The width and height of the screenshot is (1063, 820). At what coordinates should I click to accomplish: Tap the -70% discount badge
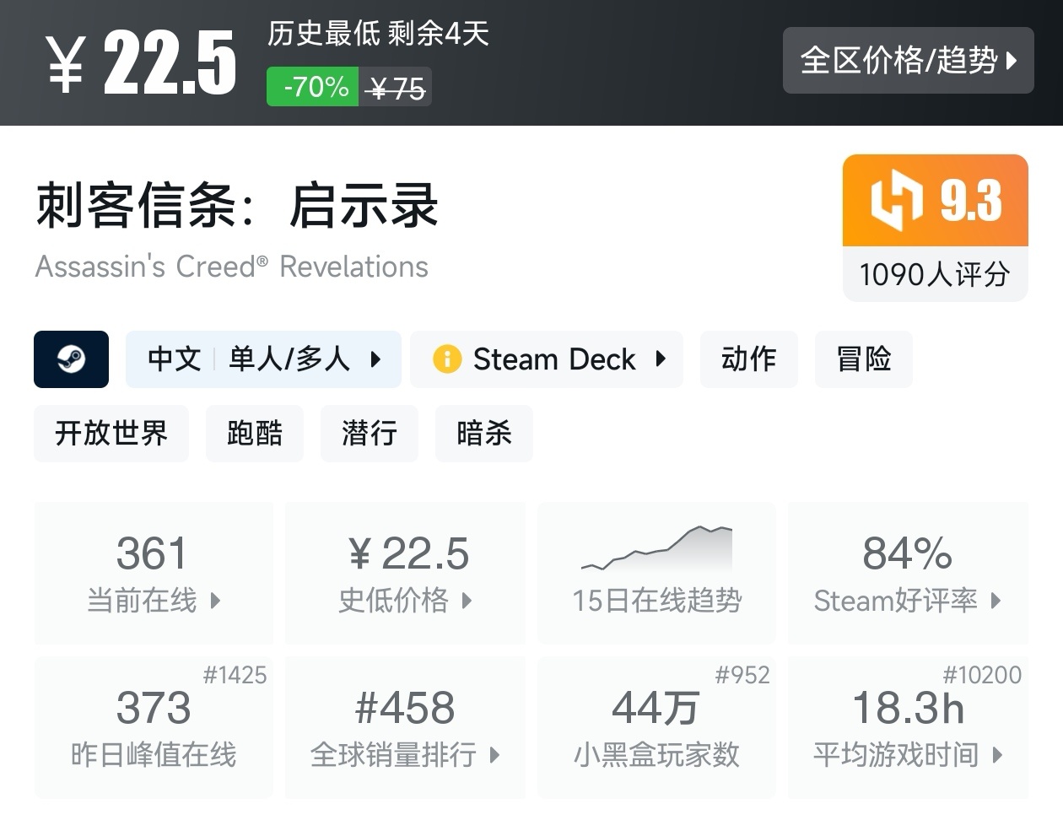[313, 87]
